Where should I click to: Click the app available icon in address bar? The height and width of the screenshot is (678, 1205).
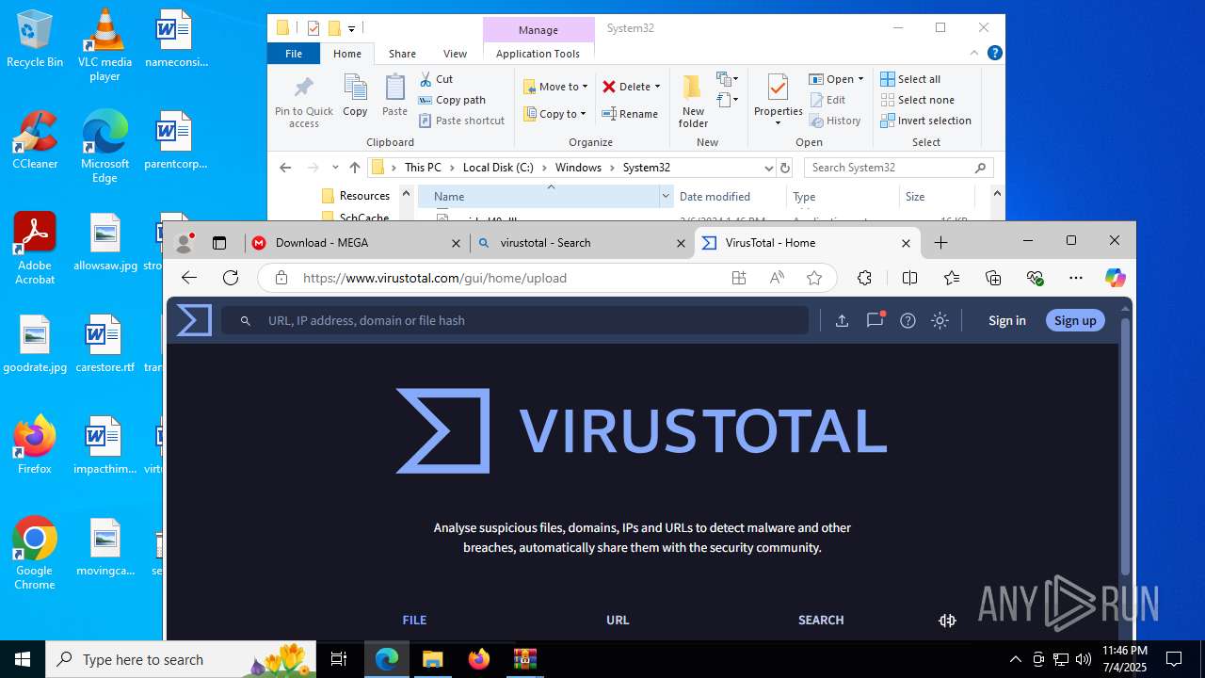[739, 278]
